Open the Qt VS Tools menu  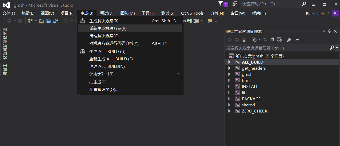point(192,13)
